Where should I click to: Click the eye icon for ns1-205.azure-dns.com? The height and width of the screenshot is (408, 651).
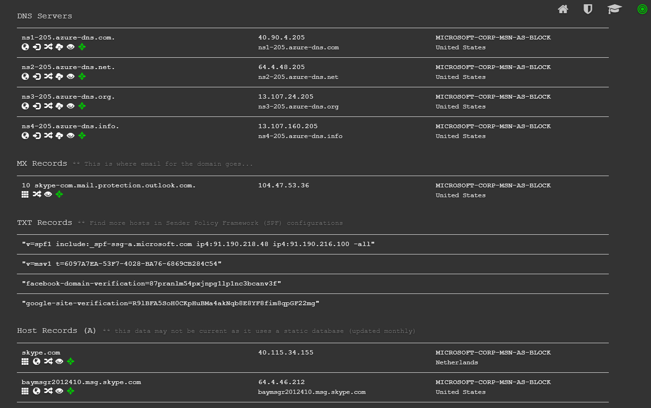tap(70, 46)
